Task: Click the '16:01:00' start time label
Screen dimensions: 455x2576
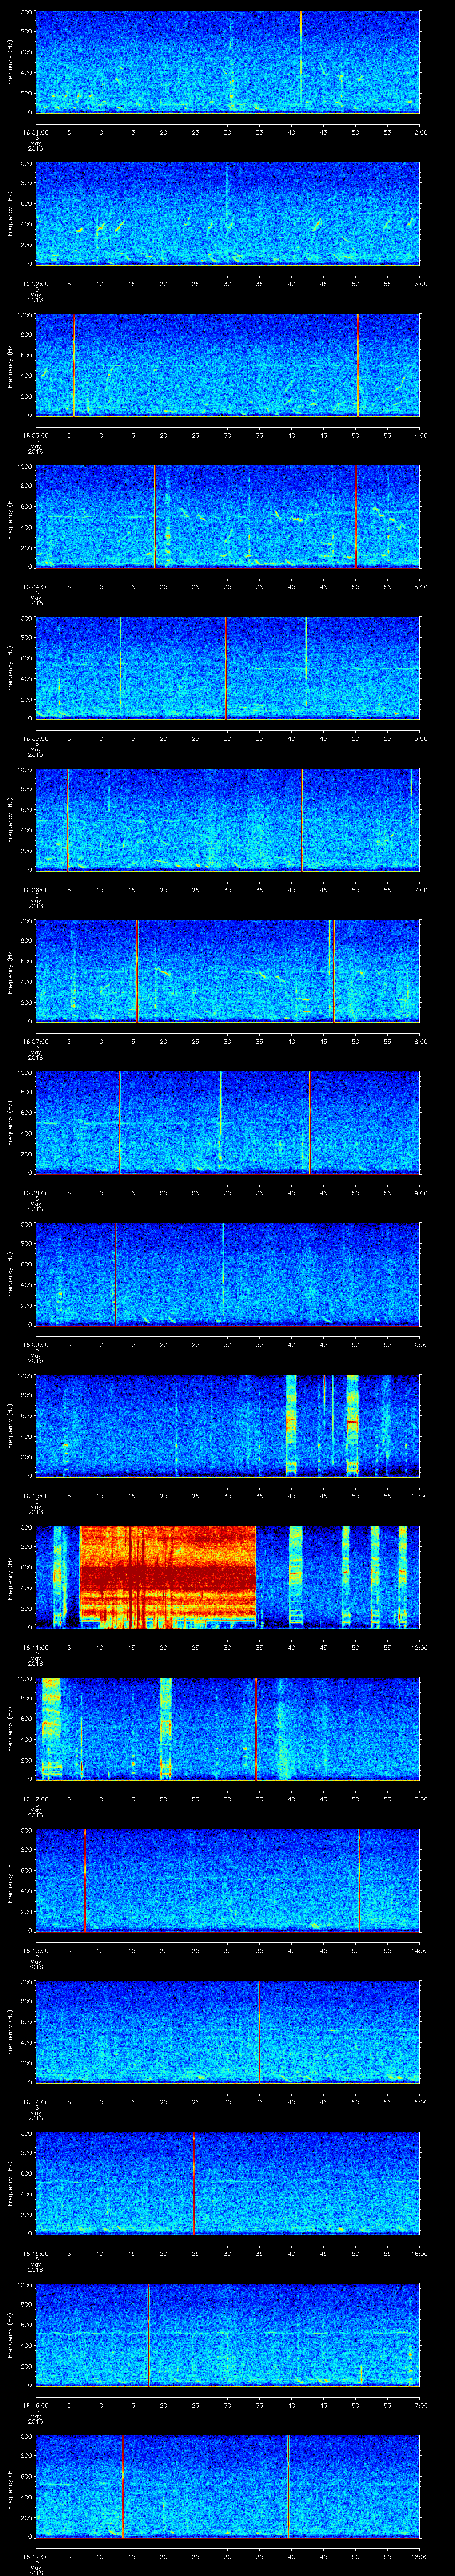Action: (35, 132)
